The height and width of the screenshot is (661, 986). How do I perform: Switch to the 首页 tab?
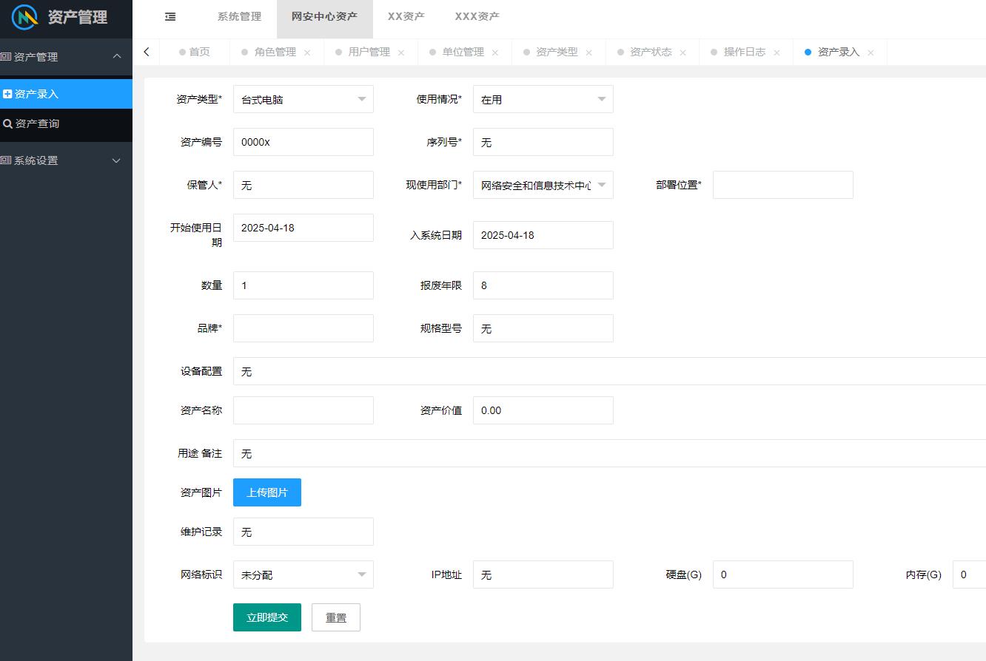point(195,52)
